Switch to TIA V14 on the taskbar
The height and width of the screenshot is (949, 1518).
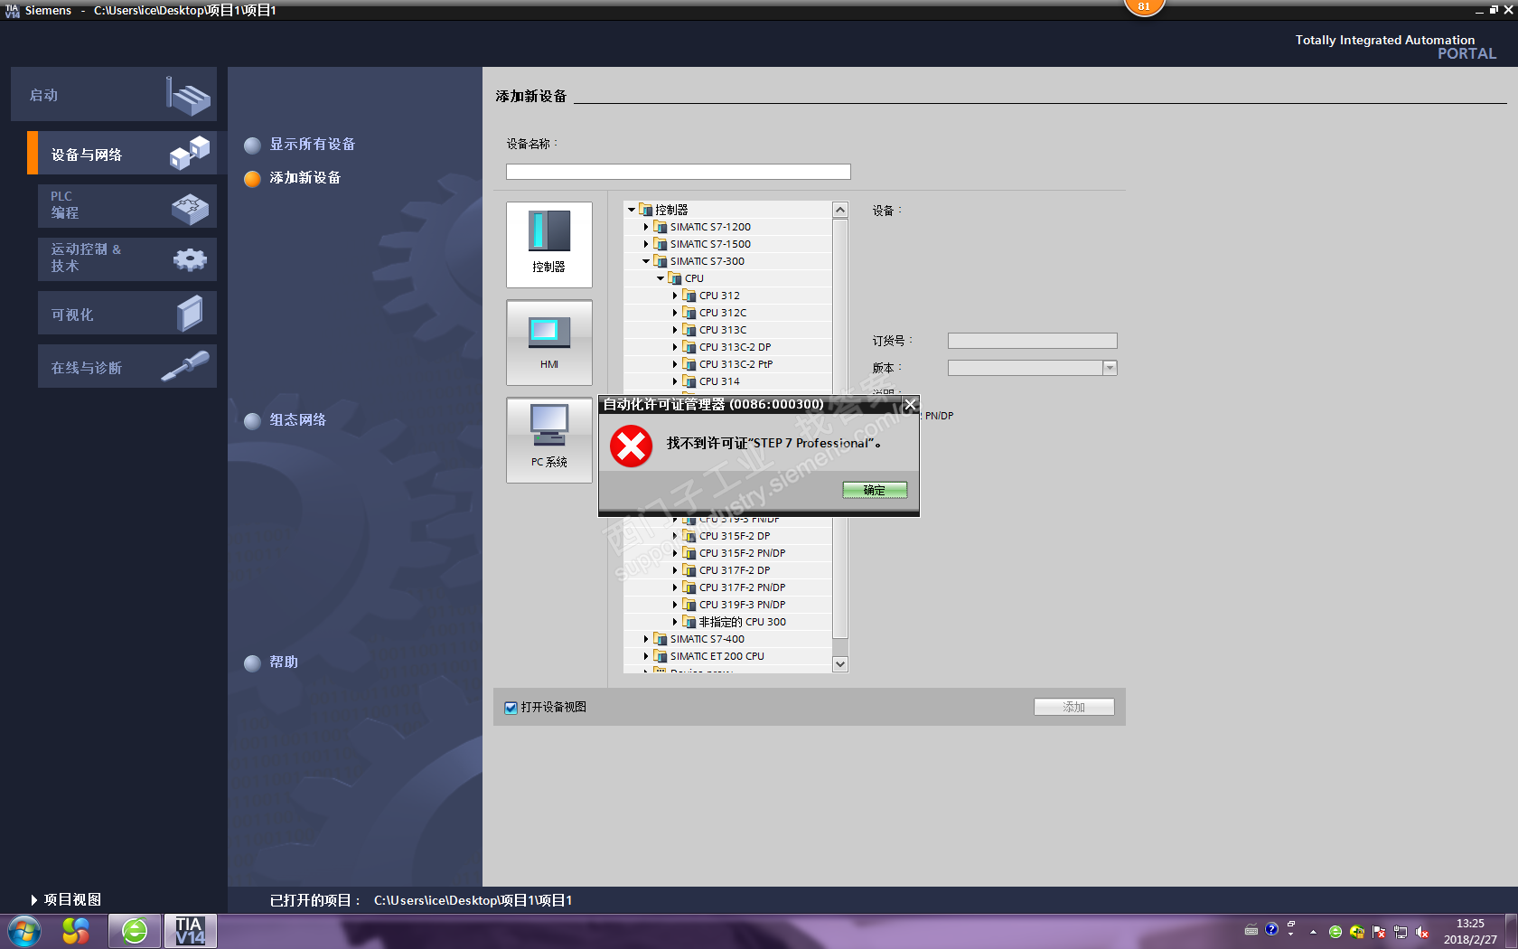191,931
